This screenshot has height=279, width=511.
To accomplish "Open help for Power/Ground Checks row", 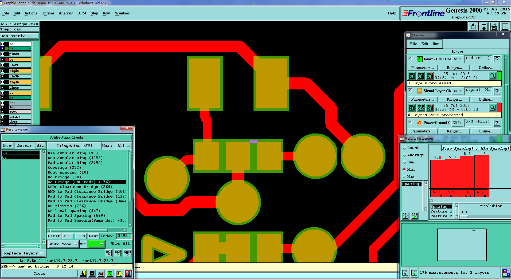I will (497, 123).
